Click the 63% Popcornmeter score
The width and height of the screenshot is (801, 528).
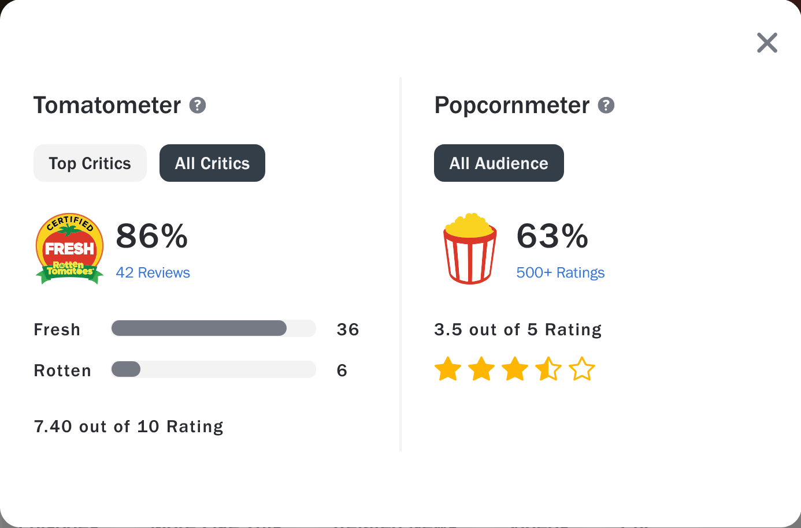click(552, 236)
